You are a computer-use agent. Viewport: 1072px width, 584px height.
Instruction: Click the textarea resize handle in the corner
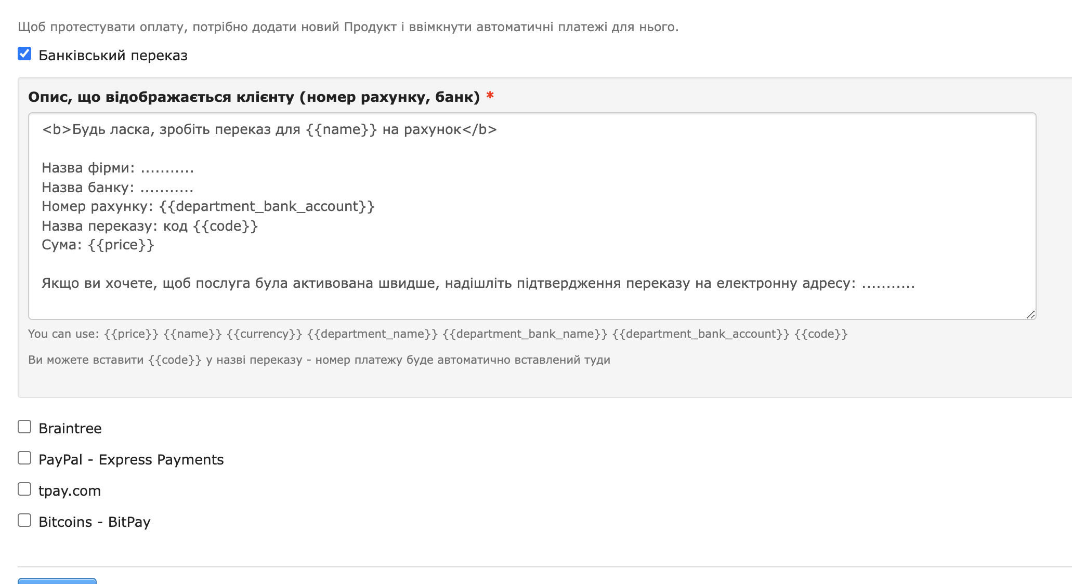pos(1030,314)
